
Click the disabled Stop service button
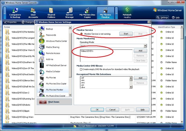(140, 34)
